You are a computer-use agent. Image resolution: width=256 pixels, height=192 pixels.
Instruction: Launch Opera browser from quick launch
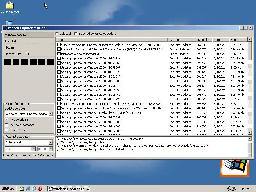[x=40, y=189]
